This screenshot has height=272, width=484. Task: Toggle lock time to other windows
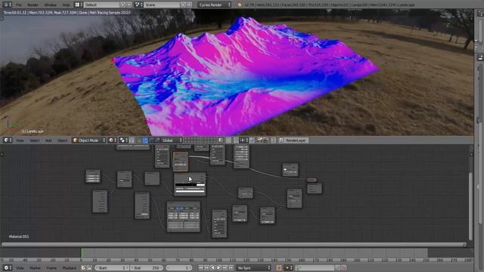(x=89, y=267)
